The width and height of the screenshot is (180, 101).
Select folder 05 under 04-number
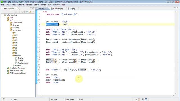click(x=16, y=40)
